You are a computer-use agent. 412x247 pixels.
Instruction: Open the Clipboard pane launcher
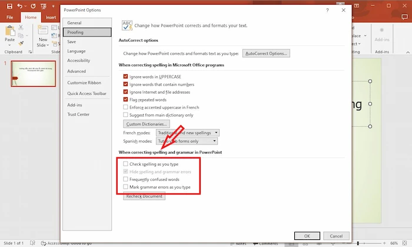30,52
